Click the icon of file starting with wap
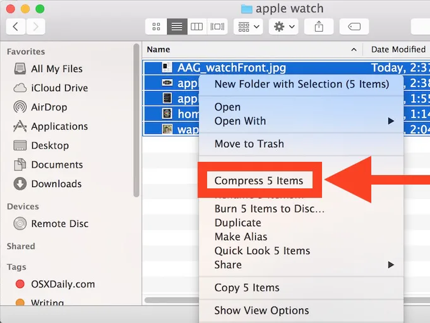This screenshot has width=430, height=323. [x=167, y=129]
